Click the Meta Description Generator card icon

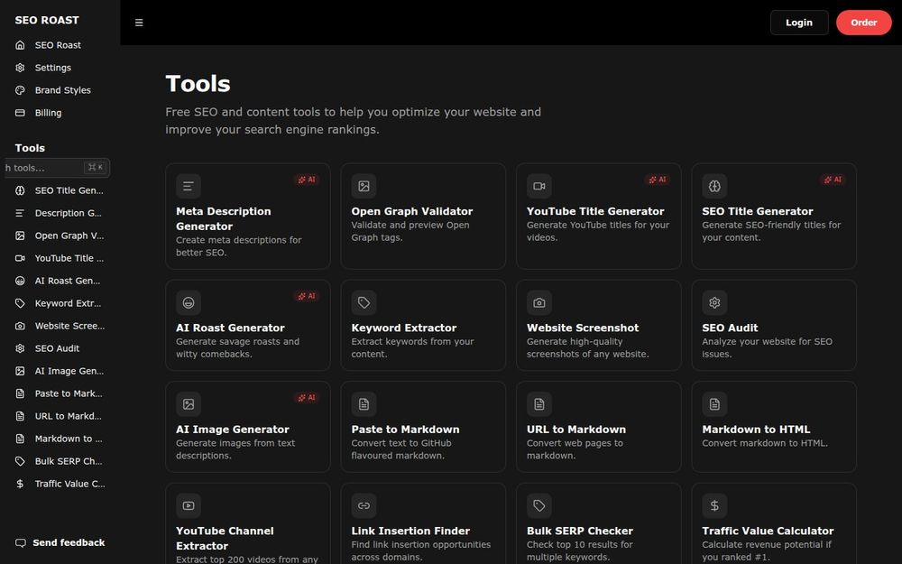coord(189,186)
